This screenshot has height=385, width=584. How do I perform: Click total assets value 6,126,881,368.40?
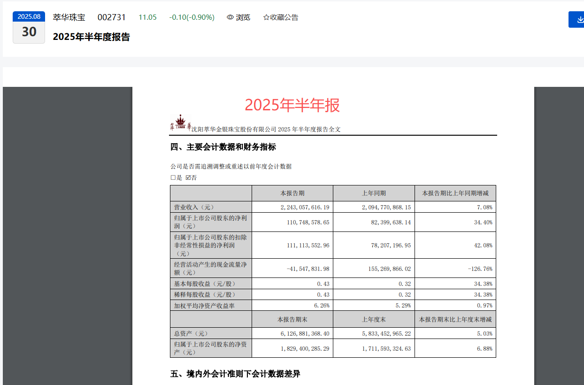click(x=305, y=333)
